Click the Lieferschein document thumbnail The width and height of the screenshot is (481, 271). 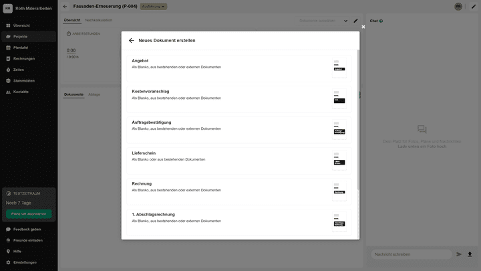339,159
